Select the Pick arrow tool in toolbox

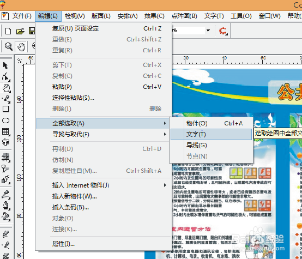pos(5,65)
